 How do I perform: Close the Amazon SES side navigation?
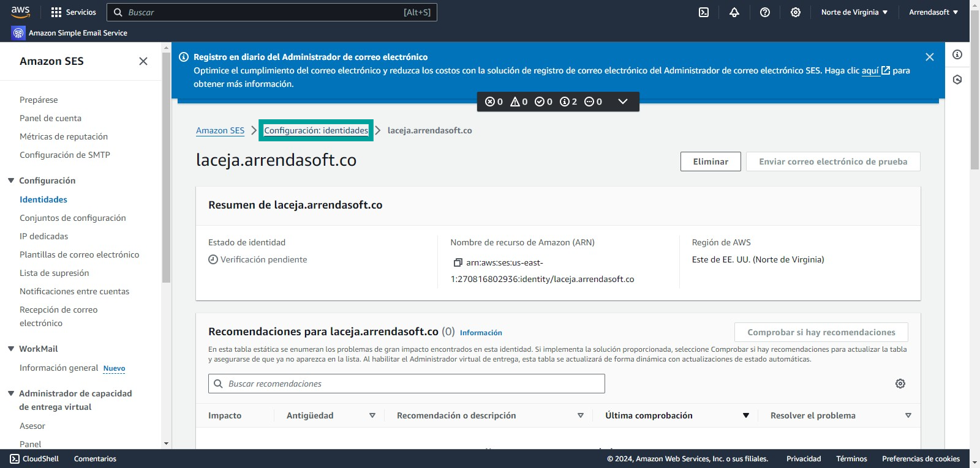(x=143, y=61)
